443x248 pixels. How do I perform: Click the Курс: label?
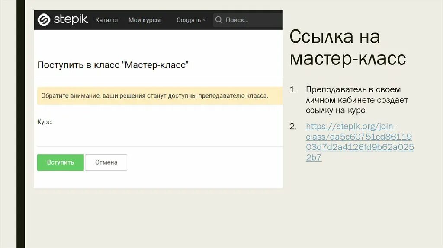pos(45,122)
